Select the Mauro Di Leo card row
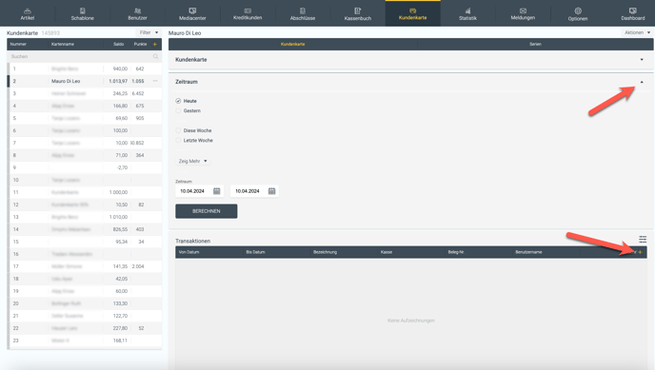This screenshot has width=655, height=370. pyautogui.click(x=85, y=81)
